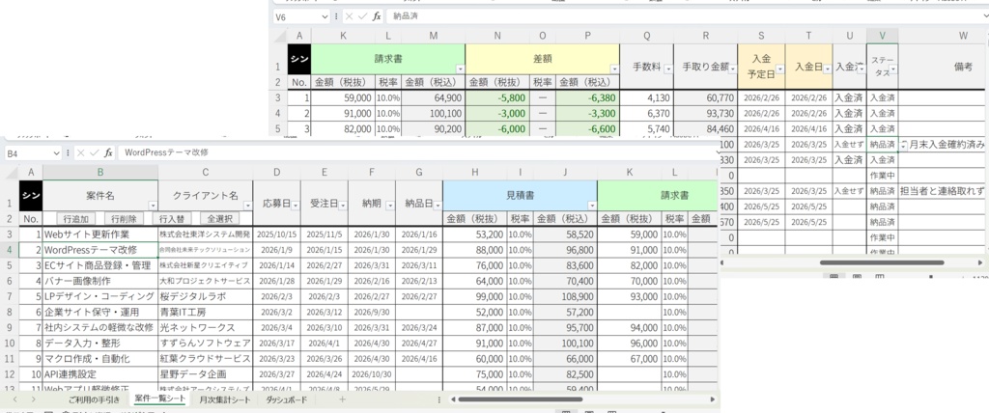Open the 応募日 filter dropdown
This screenshot has height=413, width=989.
[296, 206]
